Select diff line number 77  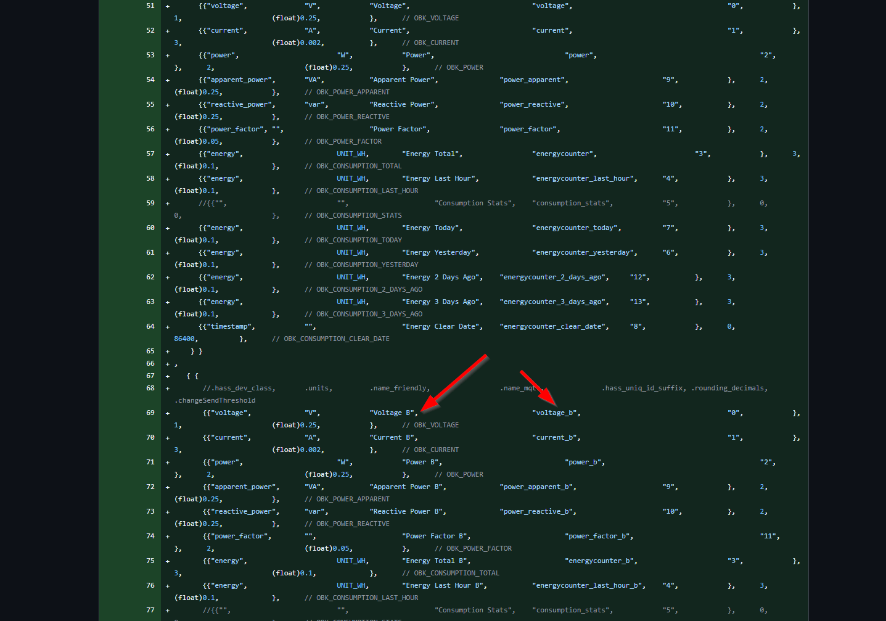150,610
